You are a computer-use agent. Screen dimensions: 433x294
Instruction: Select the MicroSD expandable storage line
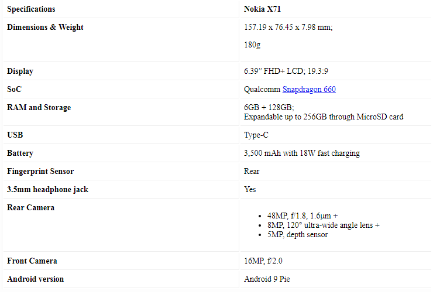tap(323, 117)
